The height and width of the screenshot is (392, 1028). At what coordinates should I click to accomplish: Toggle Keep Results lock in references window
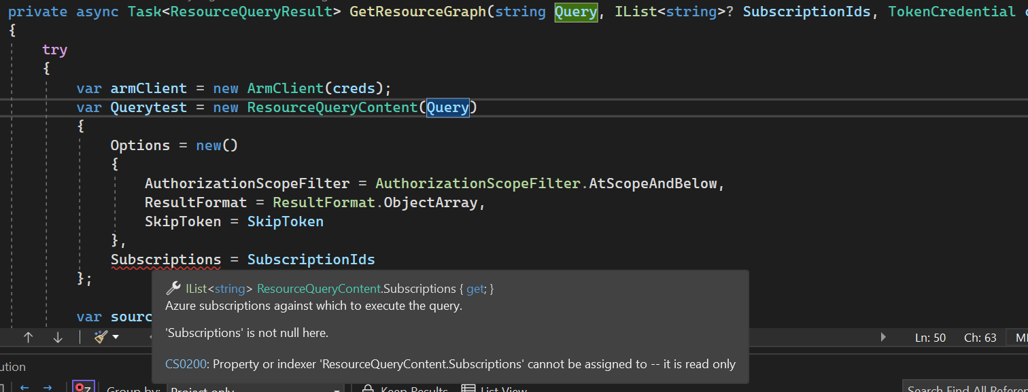tap(368, 387)
